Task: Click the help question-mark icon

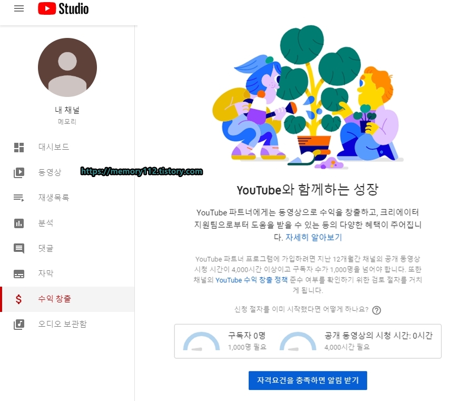Action: click(x=376, y=310)
